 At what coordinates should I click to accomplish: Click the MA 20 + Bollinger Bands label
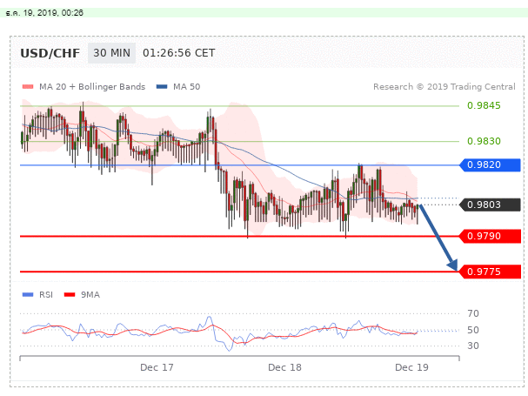[x=92, y=87]
